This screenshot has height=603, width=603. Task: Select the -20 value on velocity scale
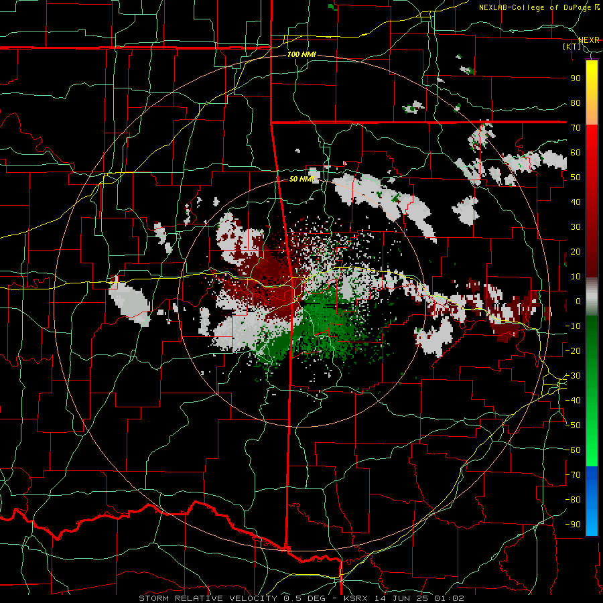(573, 351)
